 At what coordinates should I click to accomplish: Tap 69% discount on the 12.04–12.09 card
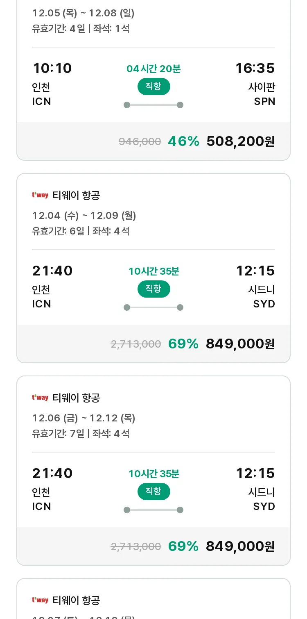click(x=183, y=344)
